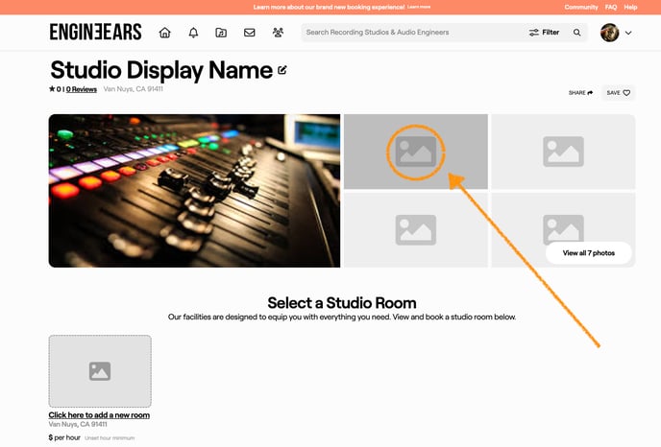
Task: Go to the Home icon in navbar
Action: (164, 33)
